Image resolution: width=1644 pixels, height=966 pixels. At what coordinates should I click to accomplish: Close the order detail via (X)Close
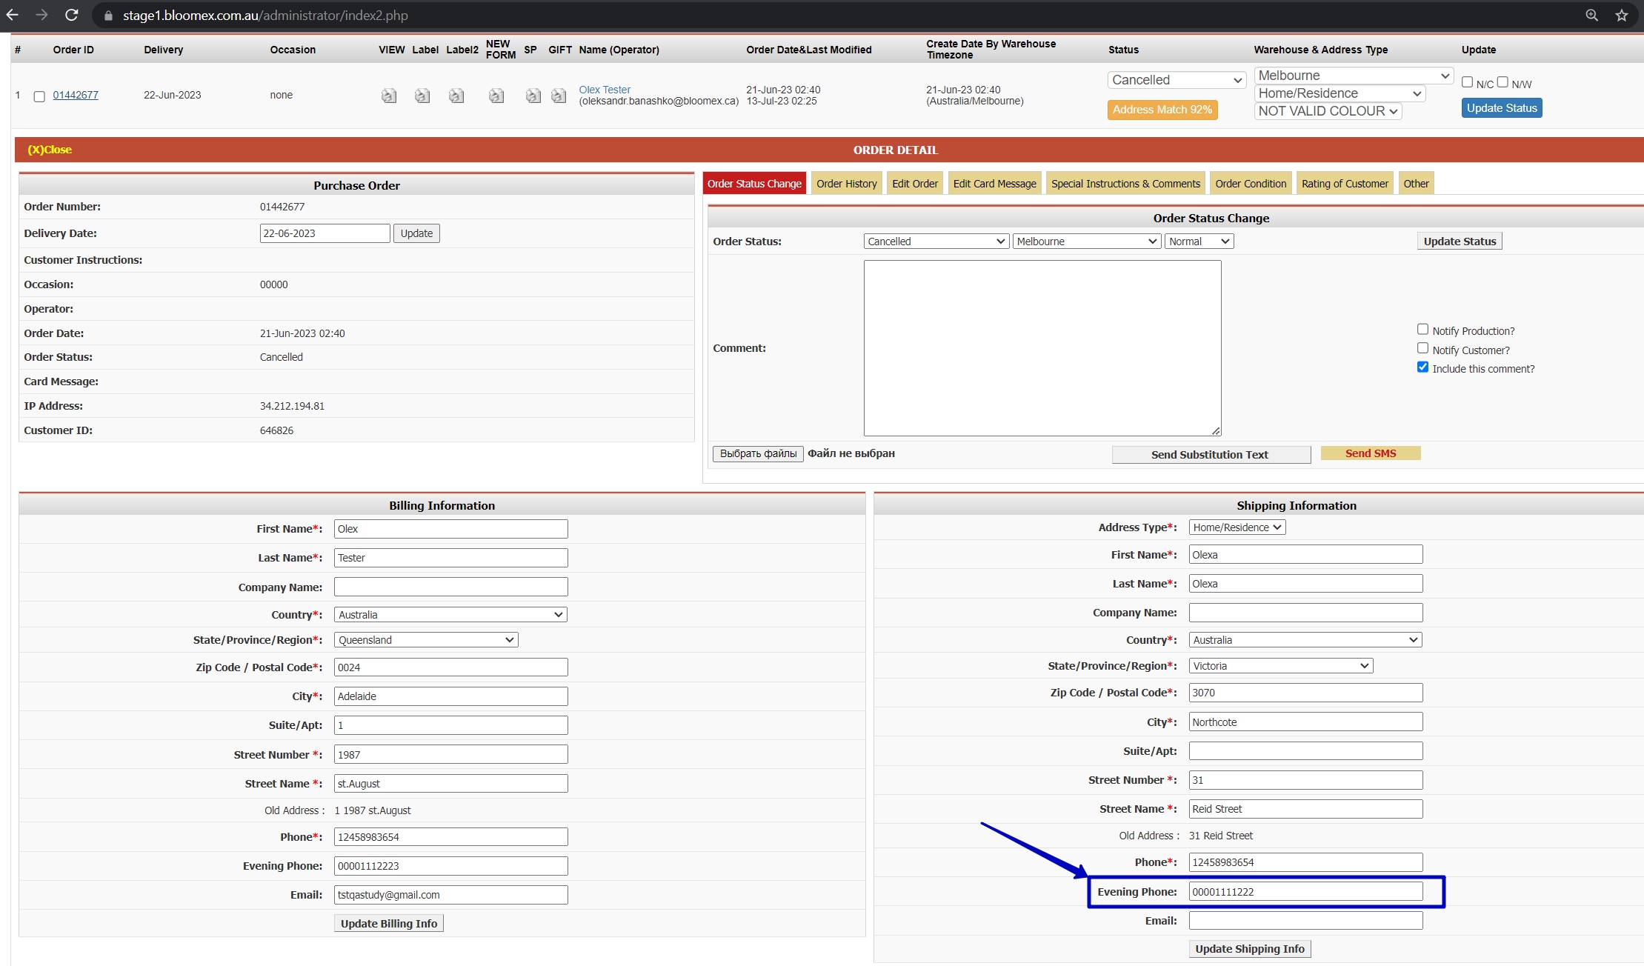[50, 150]
